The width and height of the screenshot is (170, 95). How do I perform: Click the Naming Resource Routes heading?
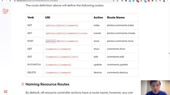tap(47, 84)
